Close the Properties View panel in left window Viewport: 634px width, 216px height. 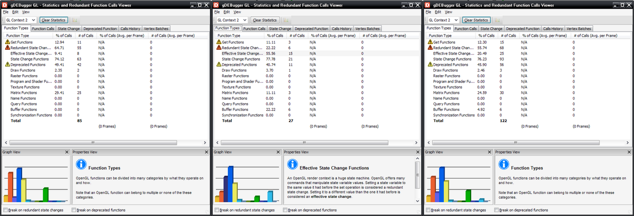(206, 152)
